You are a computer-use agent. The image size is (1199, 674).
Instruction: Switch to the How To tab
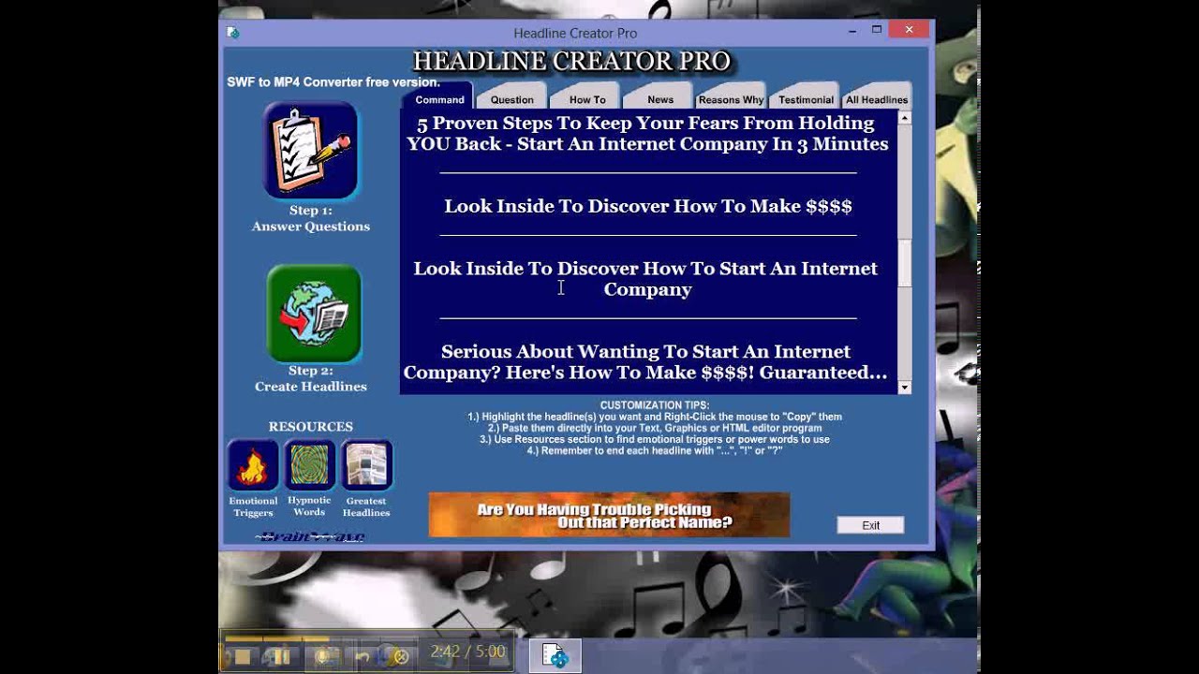coord(587,97)
